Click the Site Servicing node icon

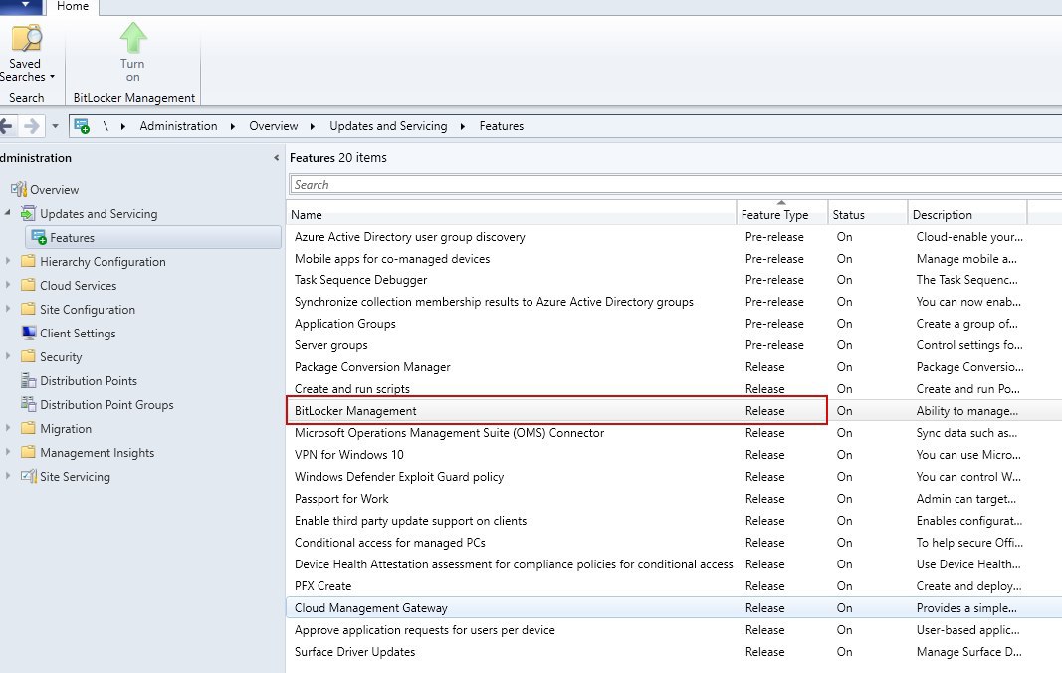[28, 476]
